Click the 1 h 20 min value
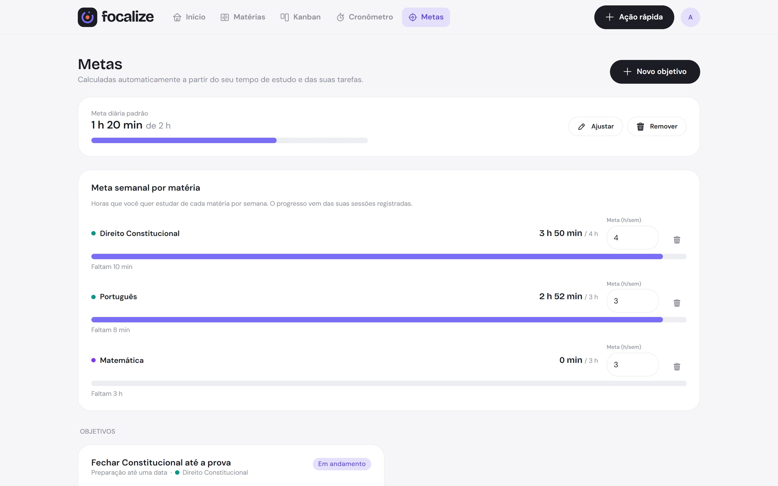778x486 pixels. pyautogui.click(x=117, y=125)
